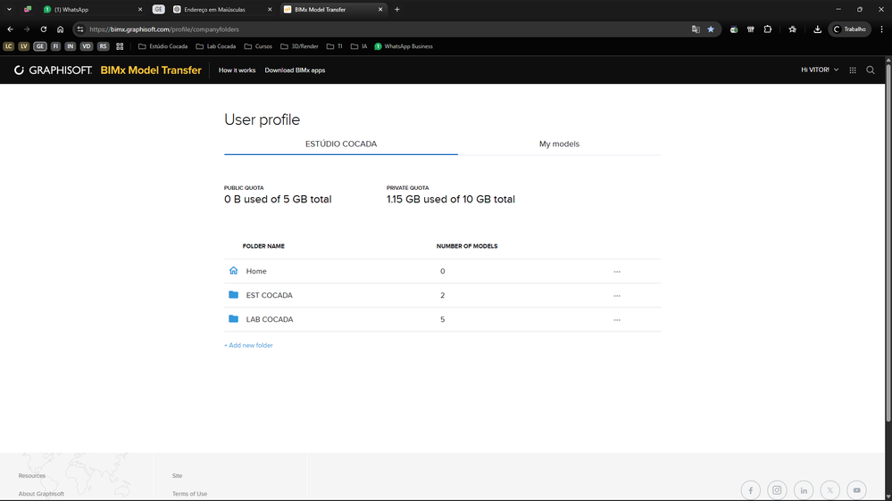Click the VD tab group chip
The height and width of the screenshot is (501, 892).
point(86,46)
